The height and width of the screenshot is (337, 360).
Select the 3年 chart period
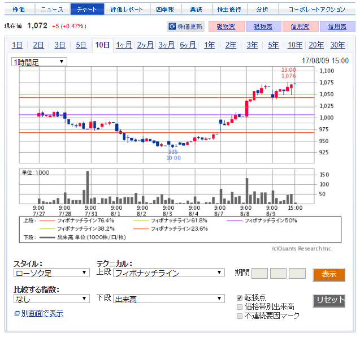click(x=252, y=45)
